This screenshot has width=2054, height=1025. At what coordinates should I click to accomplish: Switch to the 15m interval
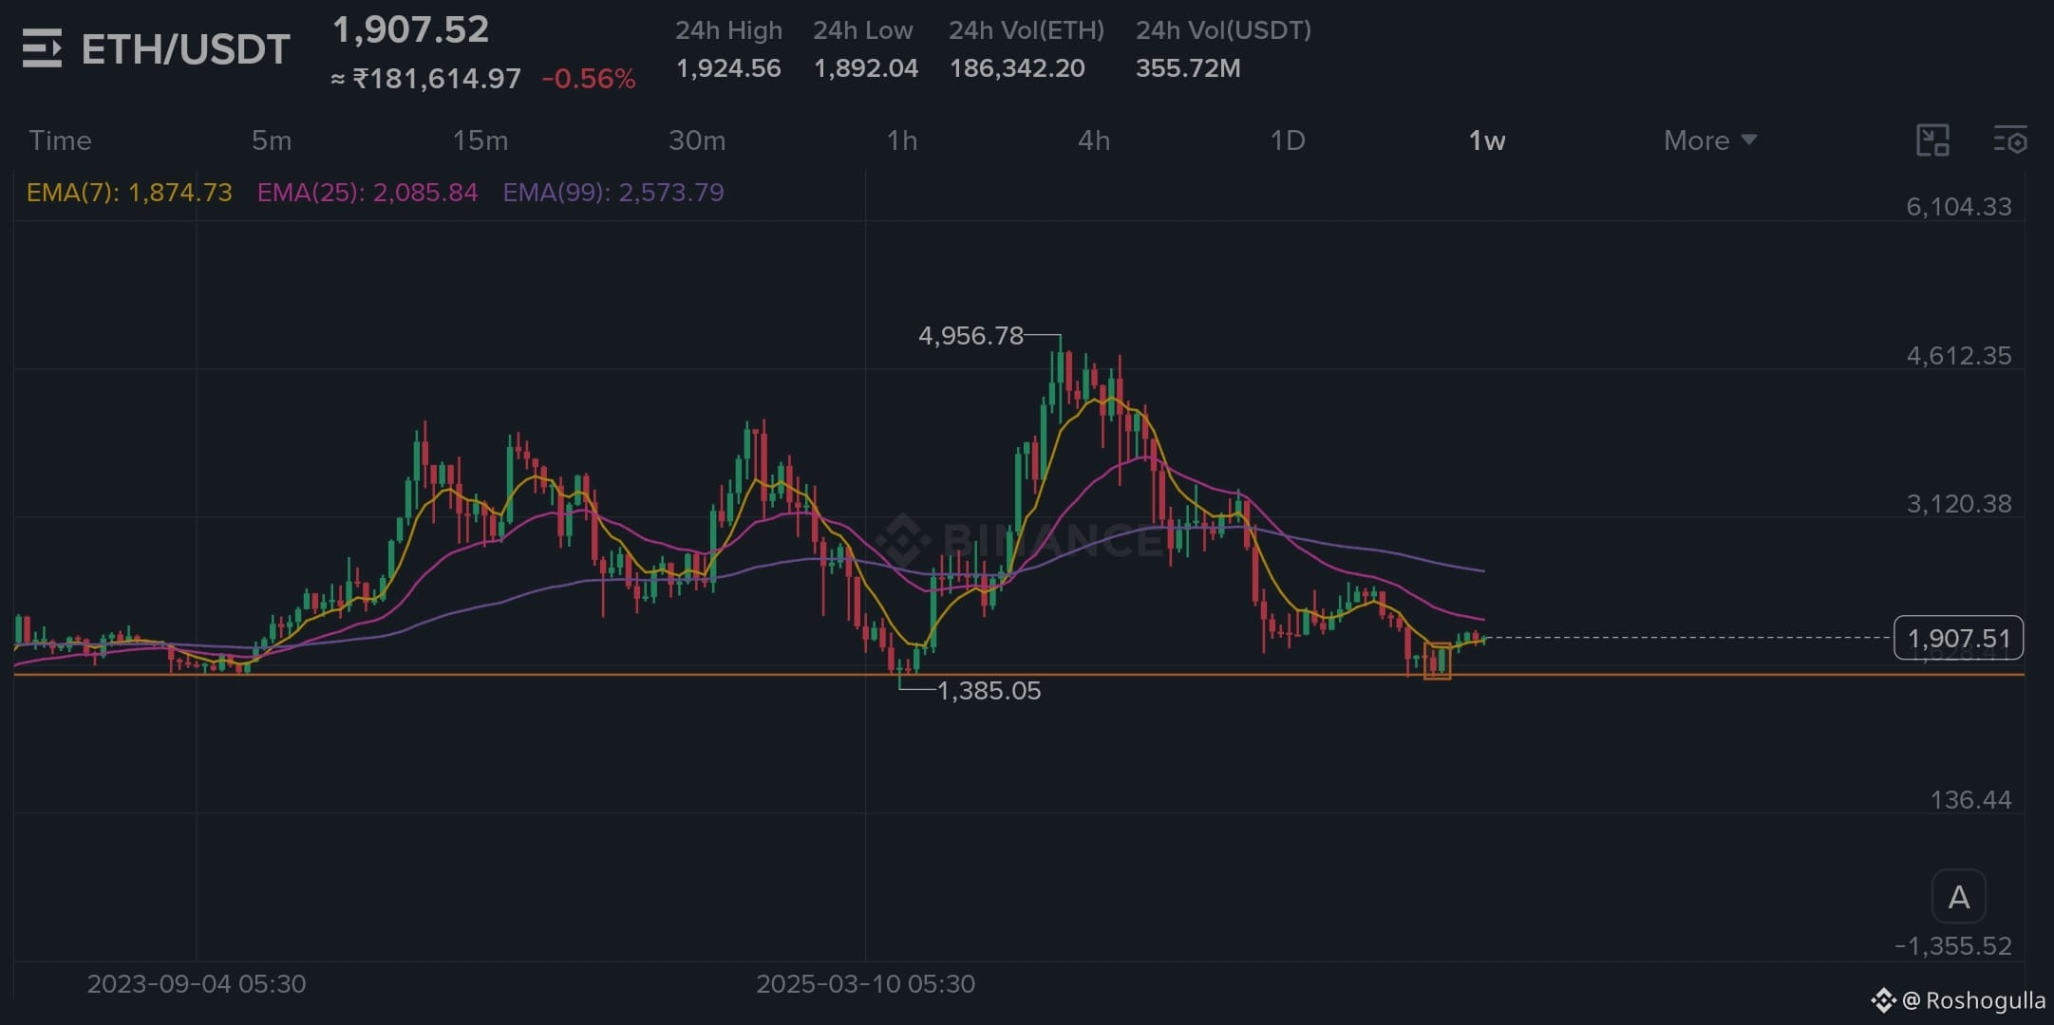tap(481, 140)
